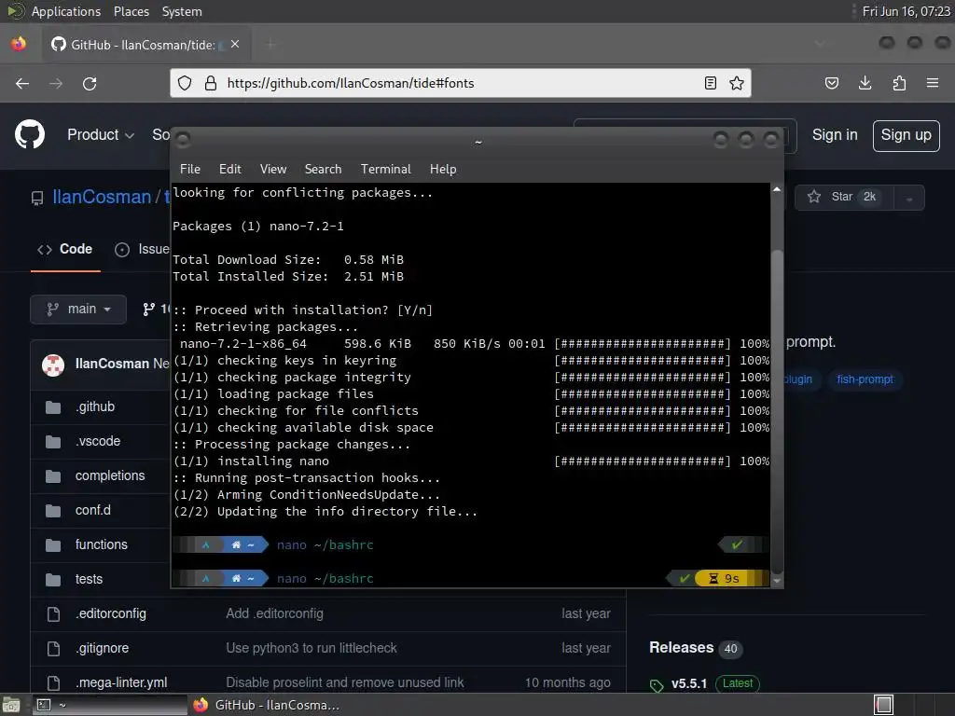Open the tests folder
Viewport: 955px width, 716px height.
89,580
